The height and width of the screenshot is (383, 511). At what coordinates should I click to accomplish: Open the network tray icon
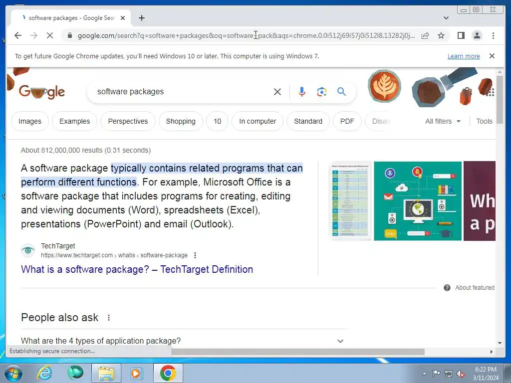pyautogui.click(x=449, y=374)
